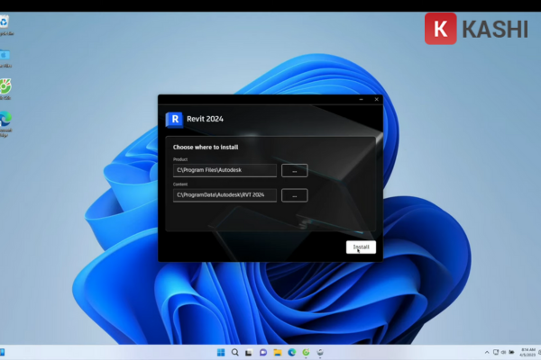
Task: Open File Explorer from the taskbar
Action: click(278, 352)
